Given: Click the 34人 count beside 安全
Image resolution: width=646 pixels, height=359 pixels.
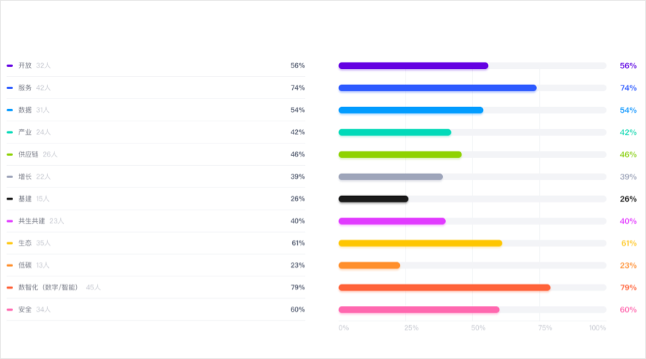Looking at the screenshot, I should point(43,310).
